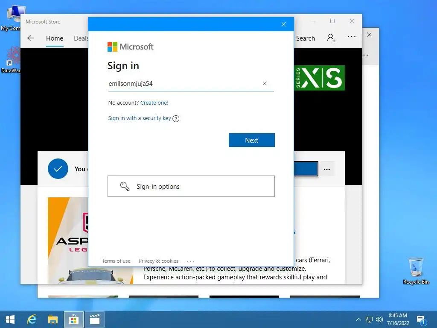This screenshot has height=328, width=437.
Task: Choose Sign in with a security key
Action: point(140,118)
